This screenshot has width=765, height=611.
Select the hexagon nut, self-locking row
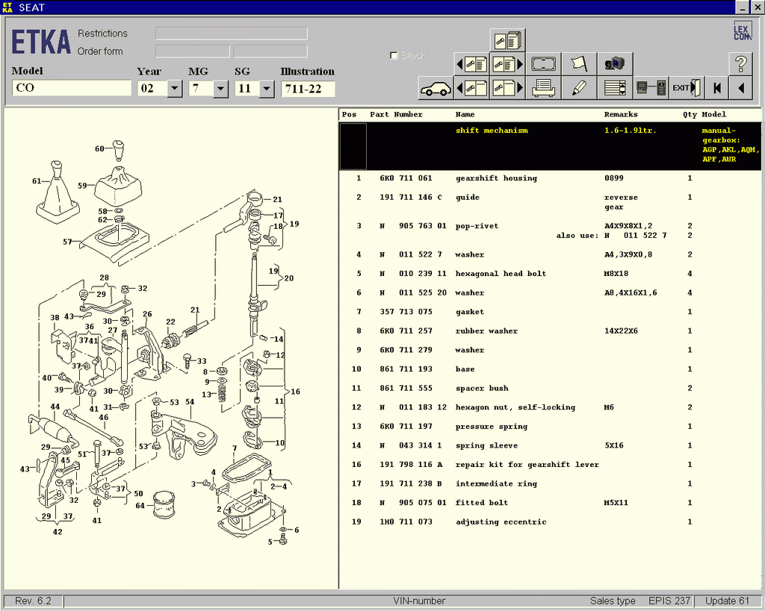tap(550, 407)
